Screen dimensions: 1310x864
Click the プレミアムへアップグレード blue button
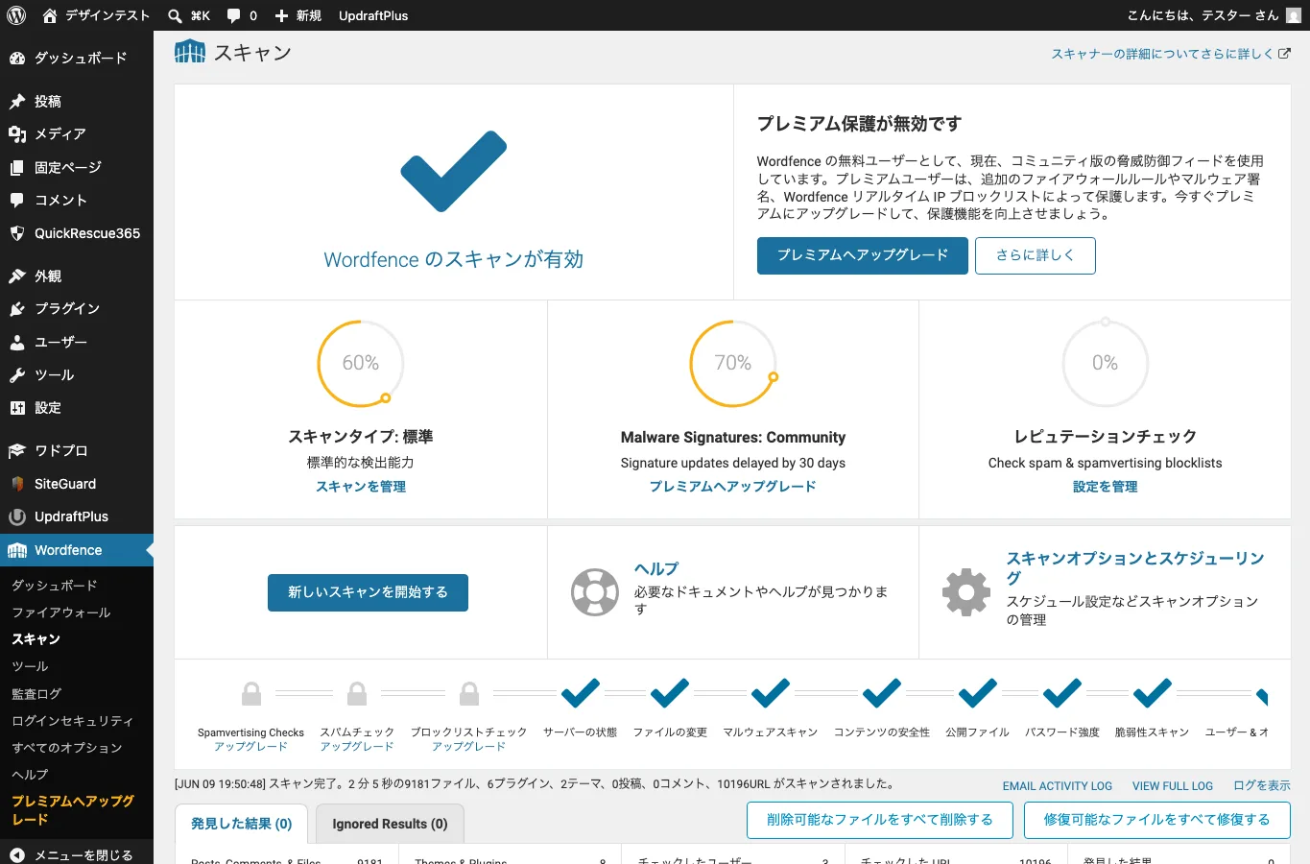coord(862,255)
